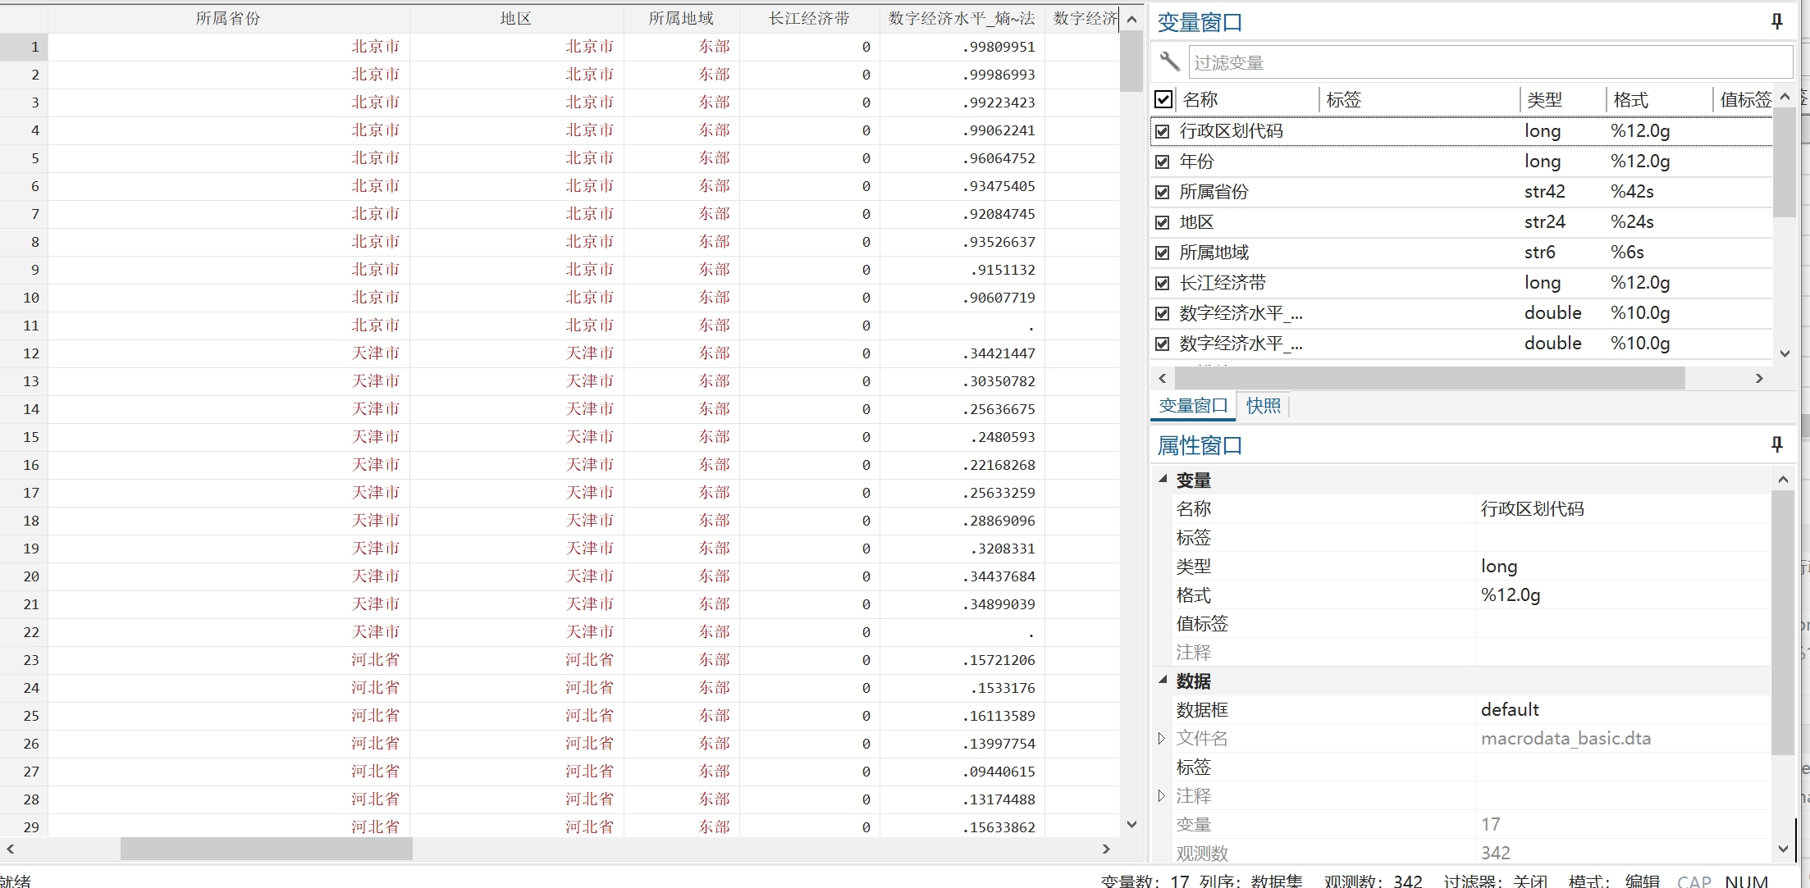Click the 类型 column header in variable list
The width and height of the screenshot is (1810, 888).
[x=1545, y=100]
